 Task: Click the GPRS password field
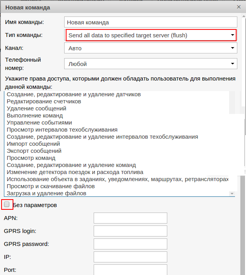pos(130,244)
